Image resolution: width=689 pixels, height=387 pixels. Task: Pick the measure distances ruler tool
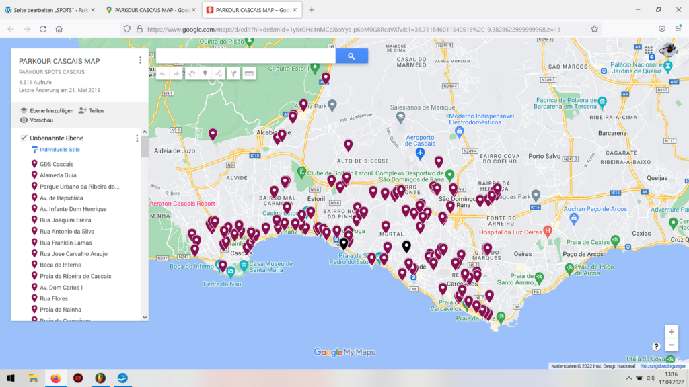coord(249,73)
